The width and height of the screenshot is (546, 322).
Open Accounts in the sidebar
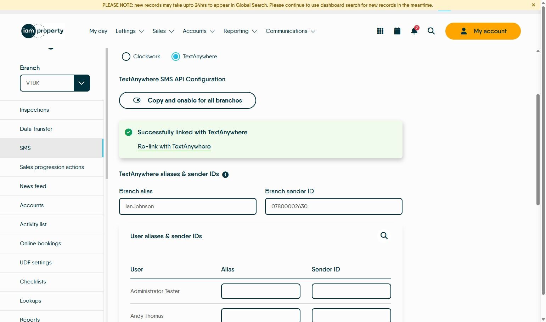click(x=52, y=205)
